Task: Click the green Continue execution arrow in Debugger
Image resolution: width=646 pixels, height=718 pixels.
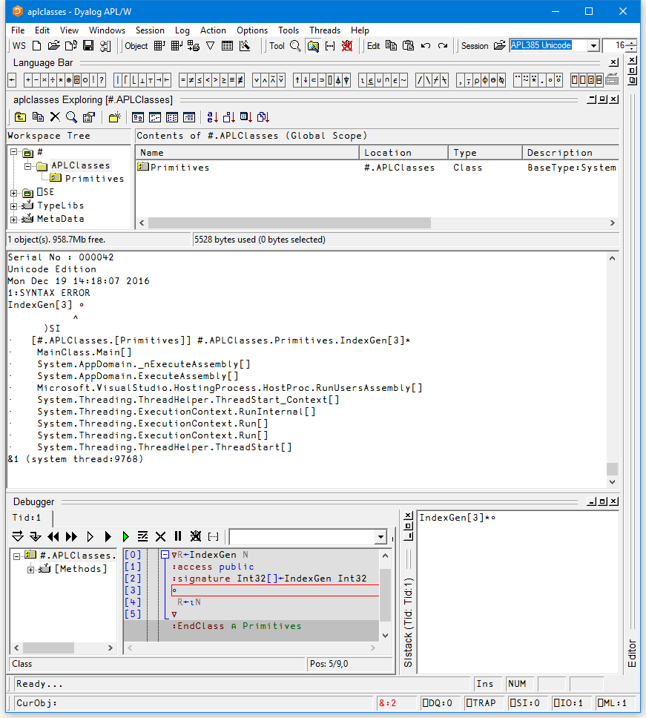Action: point(125,536)
